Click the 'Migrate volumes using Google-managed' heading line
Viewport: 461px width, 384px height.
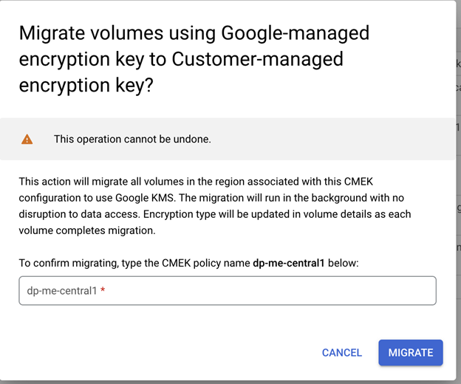point(194,33)
